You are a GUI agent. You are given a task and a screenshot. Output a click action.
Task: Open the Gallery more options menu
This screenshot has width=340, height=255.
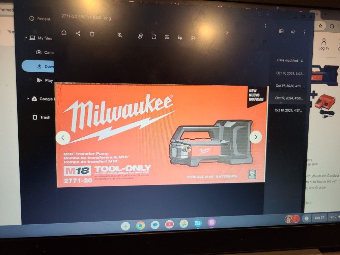click(265, 26)
